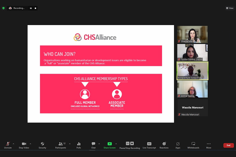This screenshot has height=157, width=236.
Task: Click the green Share Screen icon
Action: tap(110, 144)
